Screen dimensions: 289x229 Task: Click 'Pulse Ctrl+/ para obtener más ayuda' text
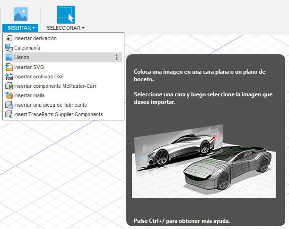(182, 221)
